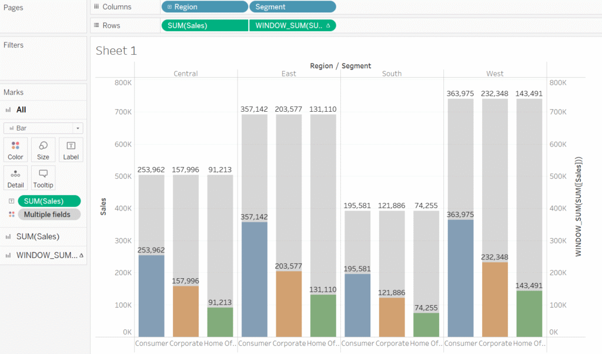Screen dimensions: 602x354
Task: Select the WINDOW_SUM marks card tab
Action: [x=44, y=255]
